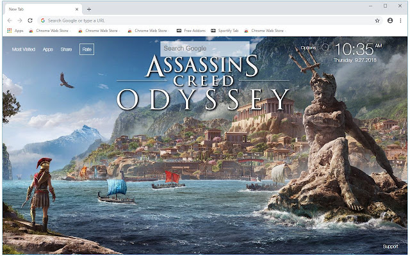Open Sportify Tab bookmark
The image size is (410, 256).
pyautogui.click(x=225, y=31)
